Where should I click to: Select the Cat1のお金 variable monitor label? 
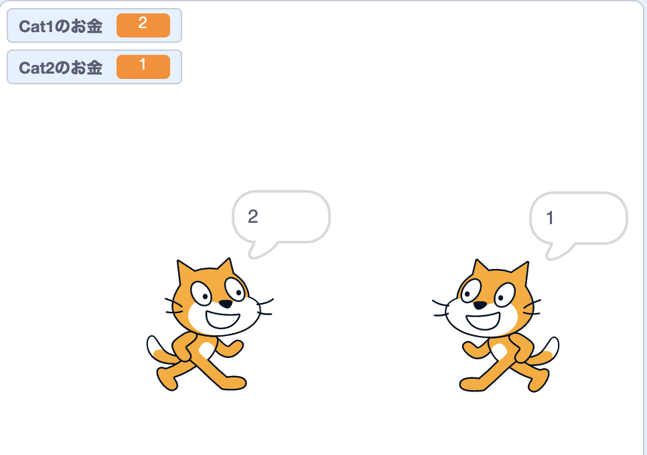(x=61, y=26)
